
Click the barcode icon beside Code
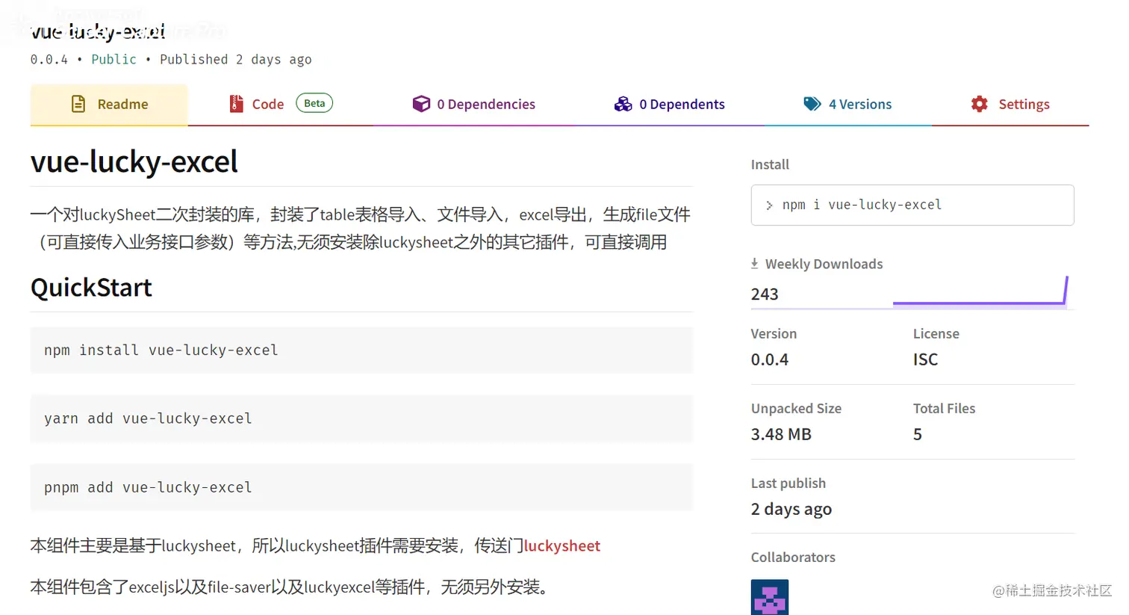pos(237,103)
